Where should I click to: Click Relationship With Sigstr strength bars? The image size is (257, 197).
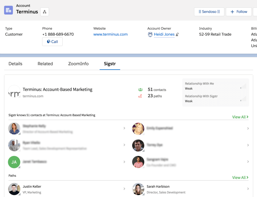click(243, 99)
